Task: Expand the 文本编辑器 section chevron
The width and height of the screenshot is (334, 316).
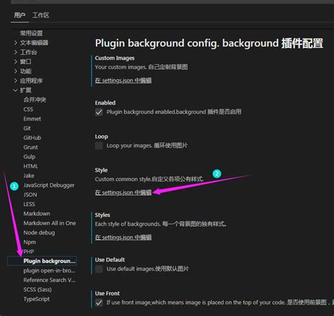Action: (16, 43)
